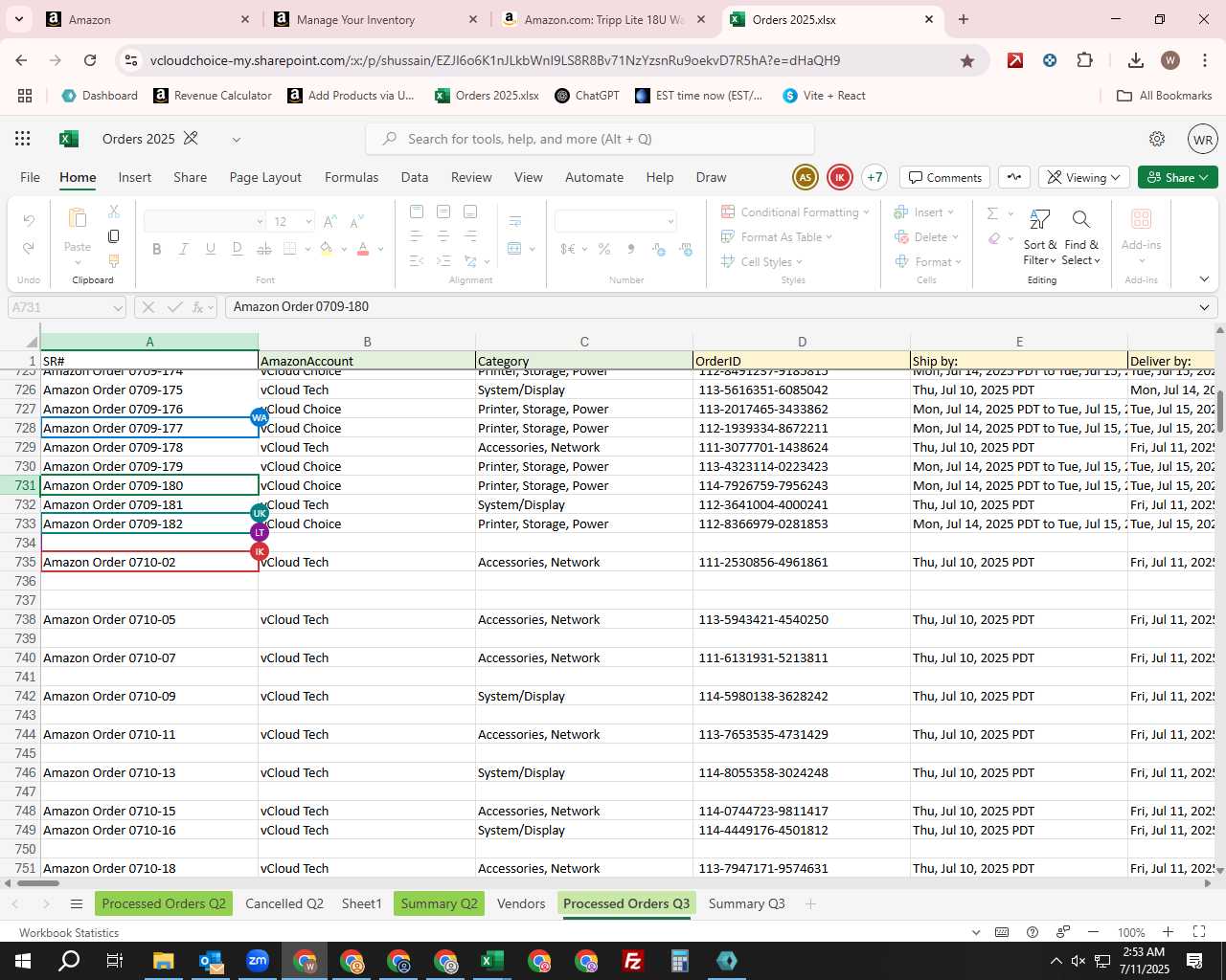Click the Clear eraser icon in Editing
Screen dimensions: 1226x980
(994, 238)
